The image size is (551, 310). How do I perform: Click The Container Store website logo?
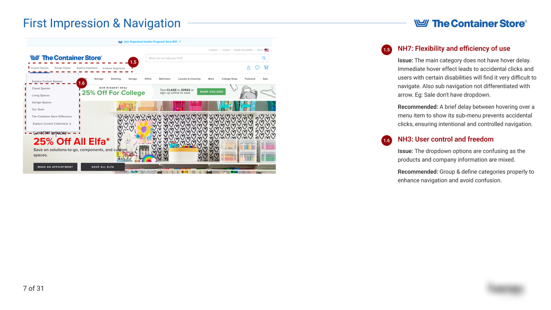point(66,58)
